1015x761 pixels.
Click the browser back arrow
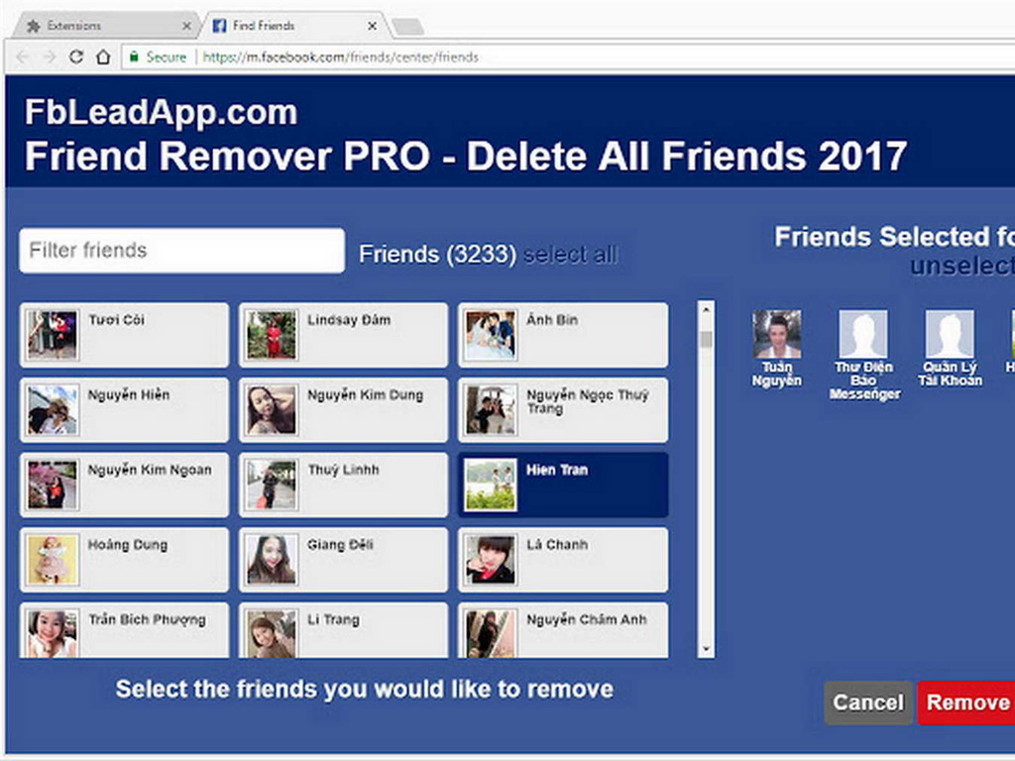pos(22,56)
